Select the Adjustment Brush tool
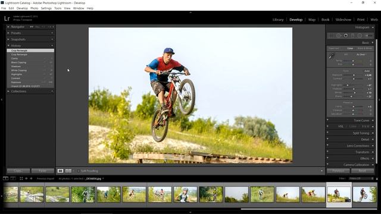The height and width of the screenshot is (214, 381). [x=368, y=36]
